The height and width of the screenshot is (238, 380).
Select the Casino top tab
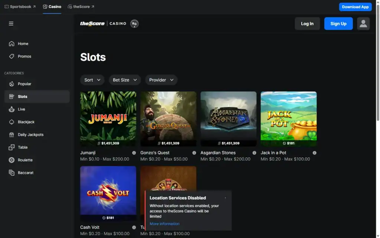tap(52, 7)
